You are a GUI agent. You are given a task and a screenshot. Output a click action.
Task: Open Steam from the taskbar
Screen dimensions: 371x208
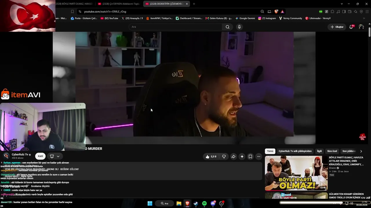pyautogui.click(x=196, y=203)
